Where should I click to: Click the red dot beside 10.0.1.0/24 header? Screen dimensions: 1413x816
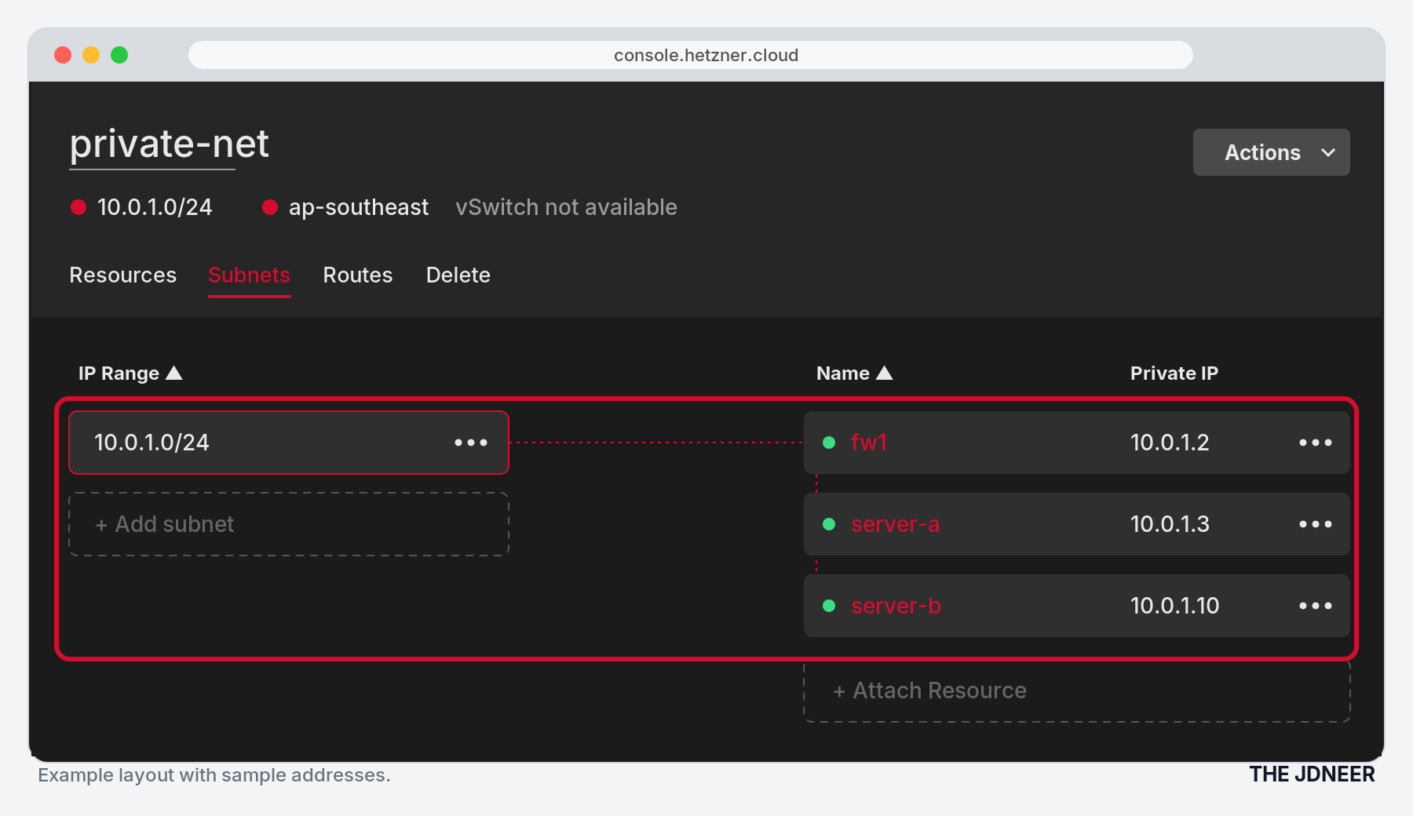pyautogui.click(x=78, y=207)
